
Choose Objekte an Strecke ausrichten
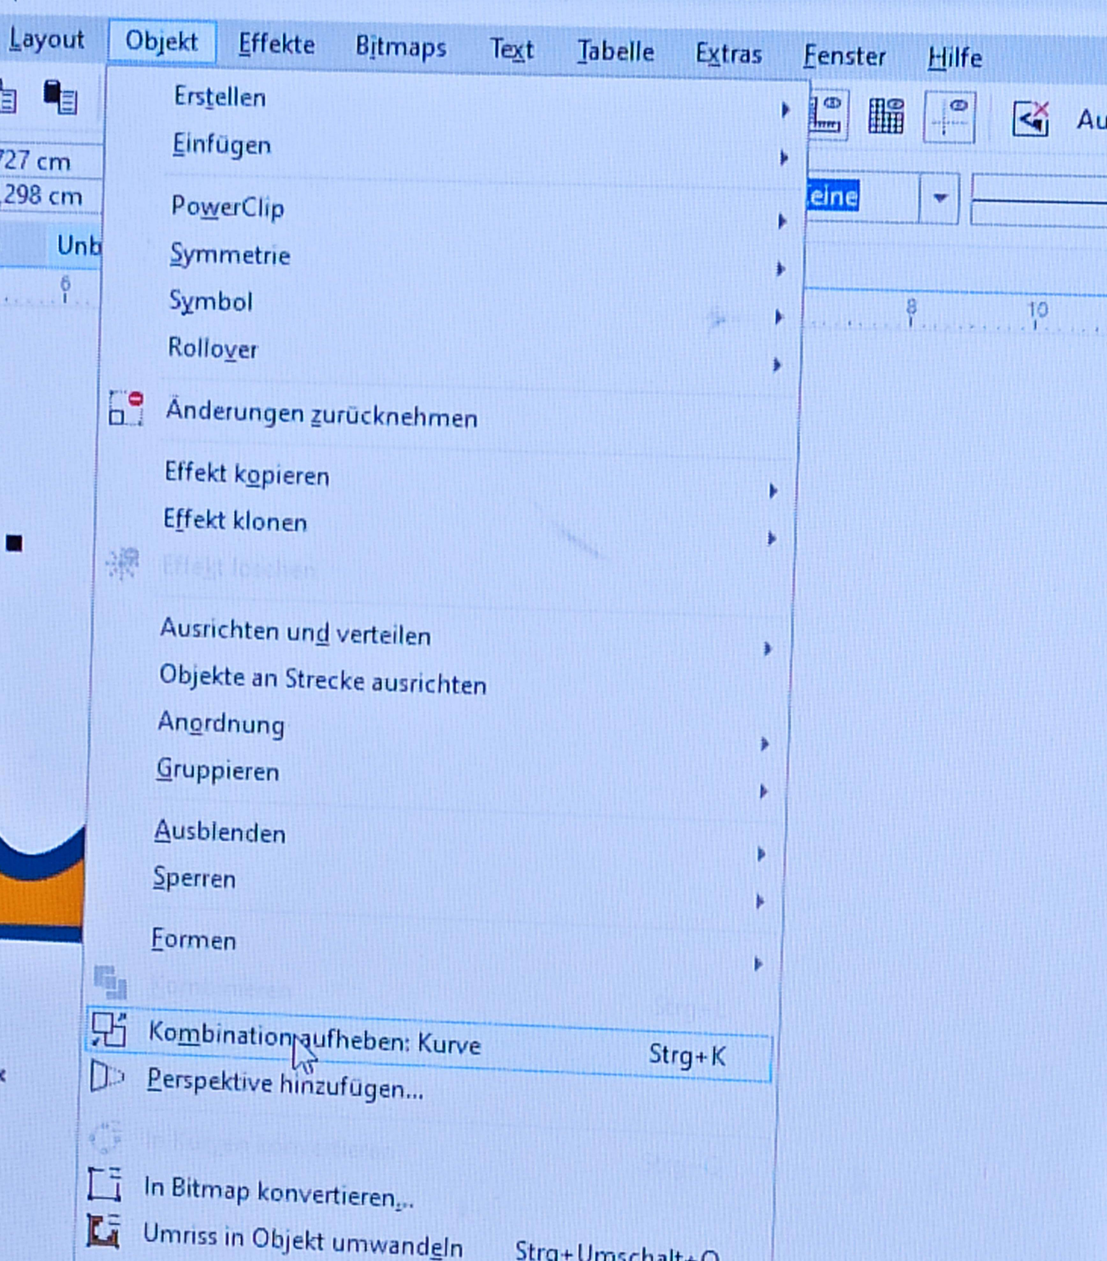(323, 681)
